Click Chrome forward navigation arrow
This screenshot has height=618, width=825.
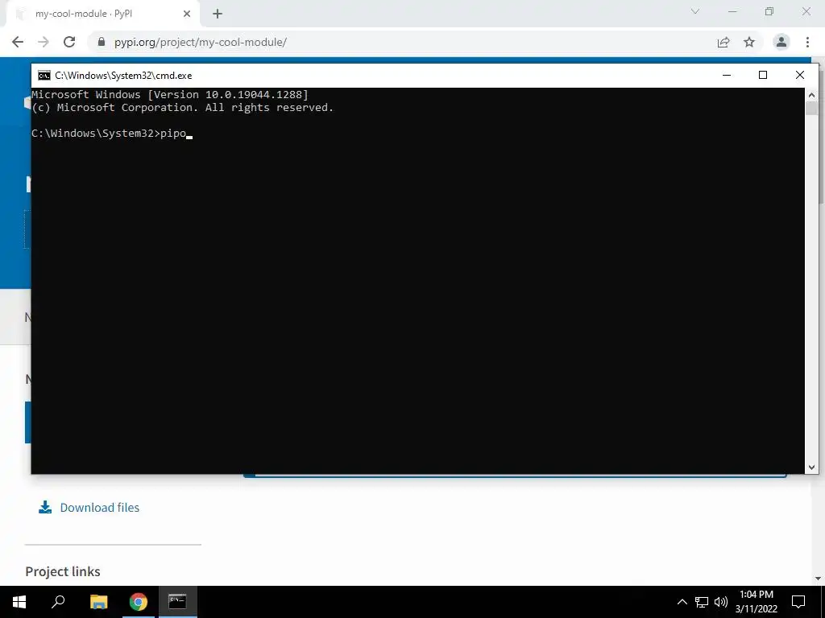[x=44, y=42]
